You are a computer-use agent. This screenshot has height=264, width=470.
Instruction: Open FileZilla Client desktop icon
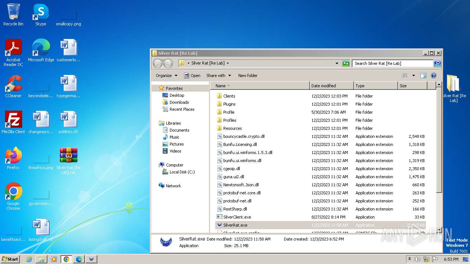click(13, 122)
